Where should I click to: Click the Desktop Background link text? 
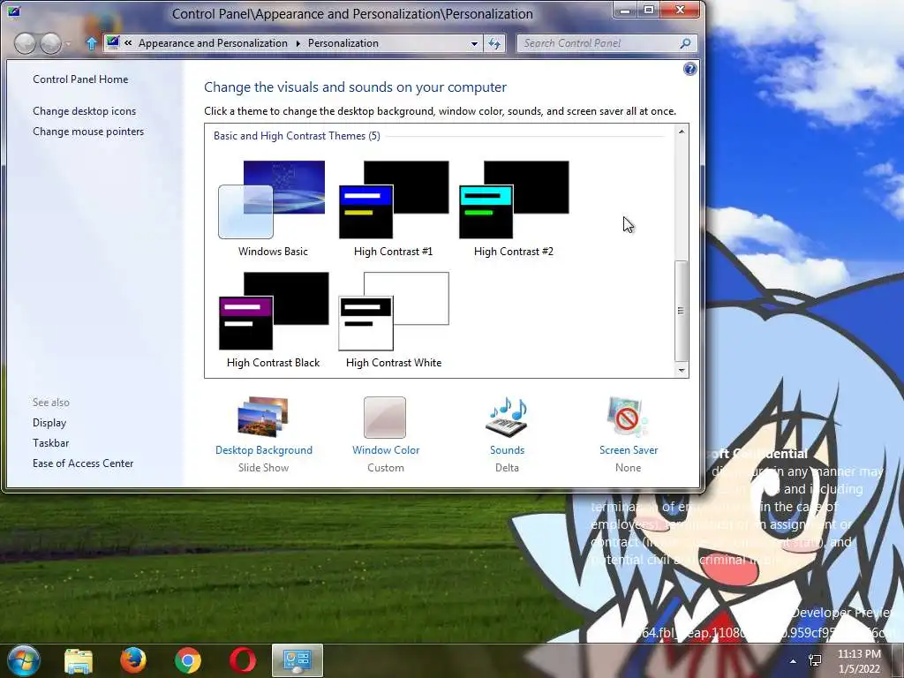[263, 449]
